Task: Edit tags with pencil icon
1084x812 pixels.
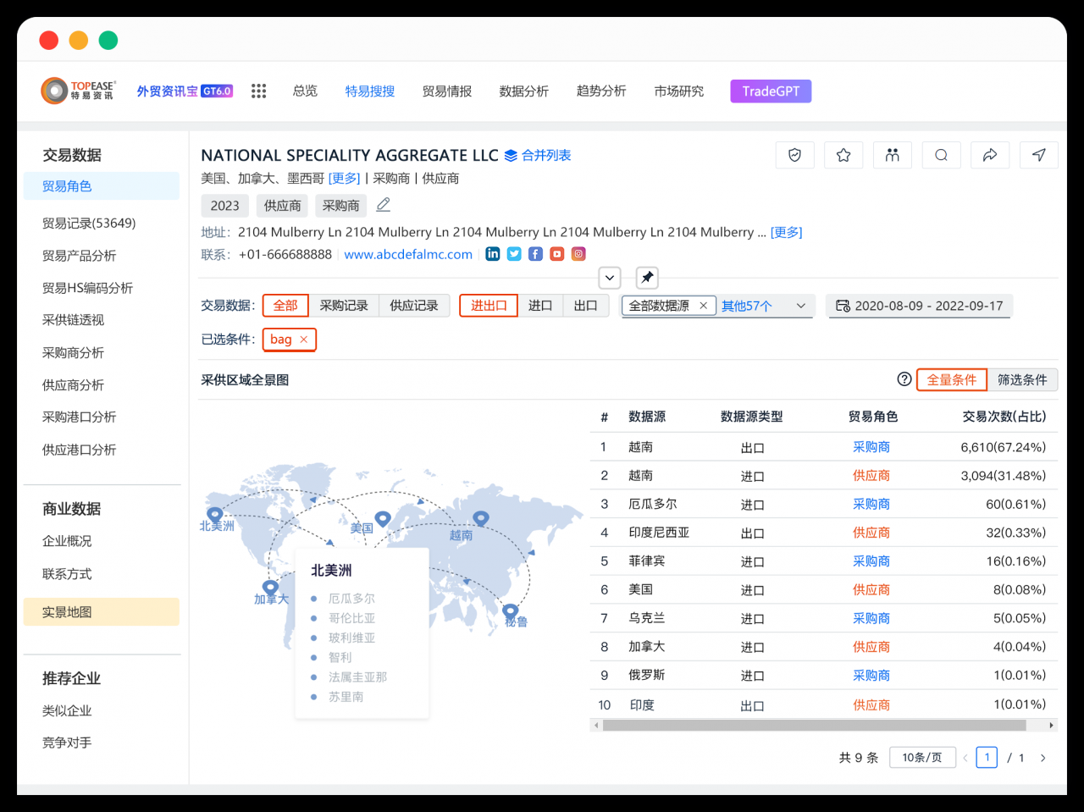Action: (x=383, y=205)
